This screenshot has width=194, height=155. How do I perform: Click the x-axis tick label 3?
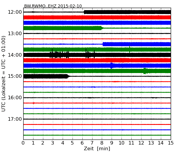coord(53,143)
